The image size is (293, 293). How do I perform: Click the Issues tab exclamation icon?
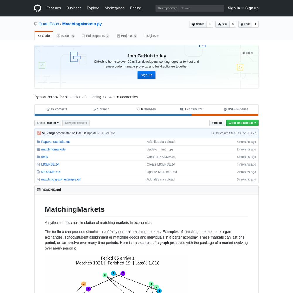click(59, 36)
